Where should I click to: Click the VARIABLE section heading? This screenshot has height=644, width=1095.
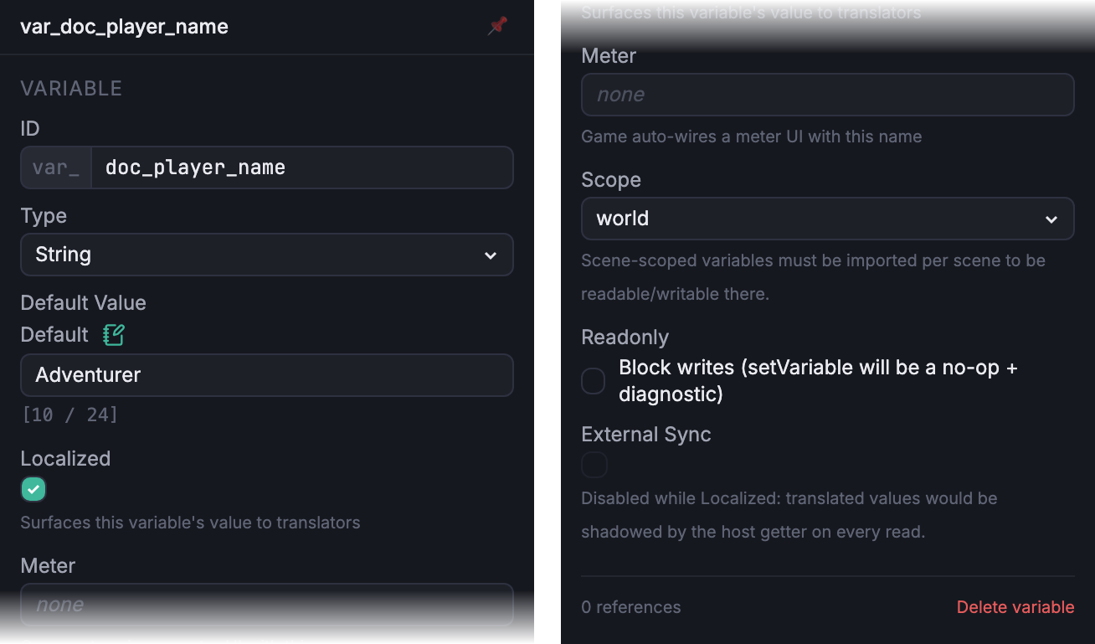click(x=71, y=88)
